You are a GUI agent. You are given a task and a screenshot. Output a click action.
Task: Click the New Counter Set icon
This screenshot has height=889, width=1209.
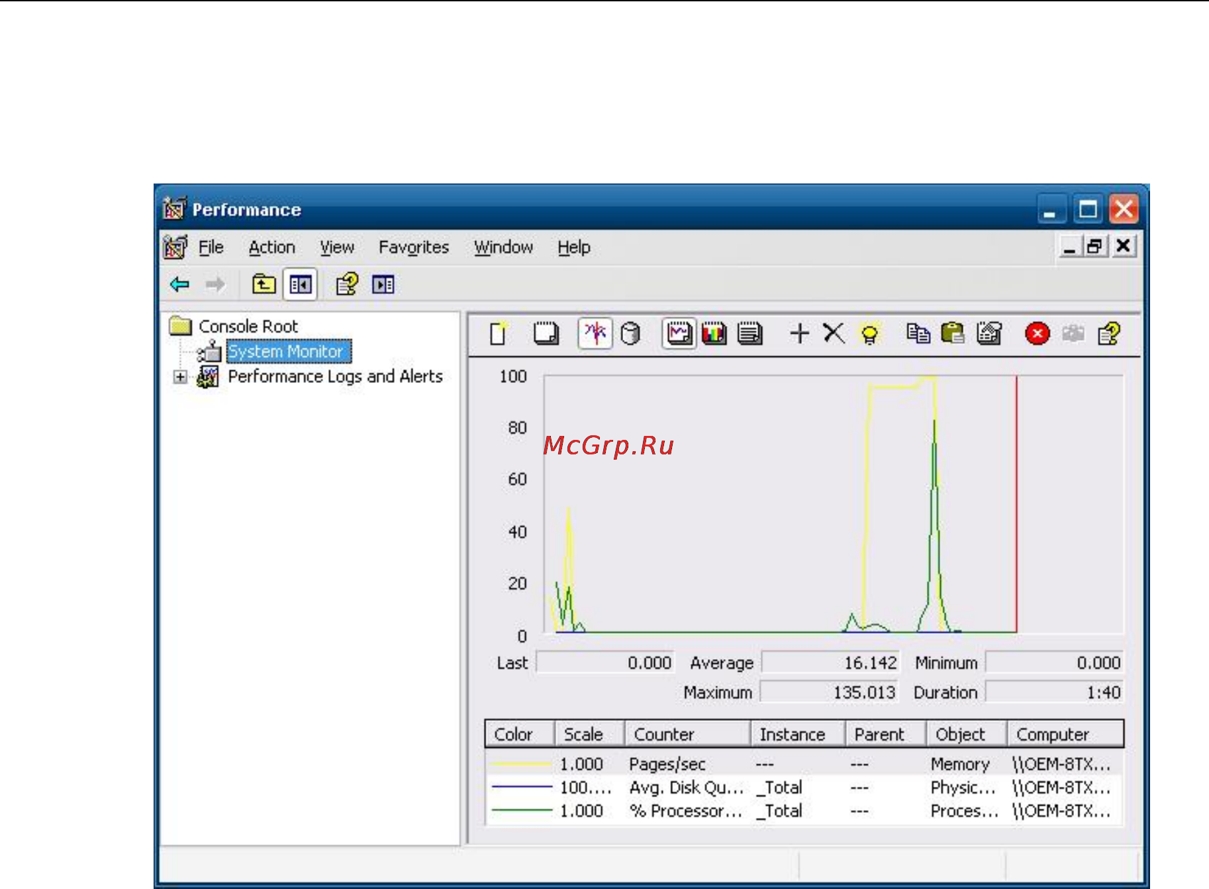[499, 333]
